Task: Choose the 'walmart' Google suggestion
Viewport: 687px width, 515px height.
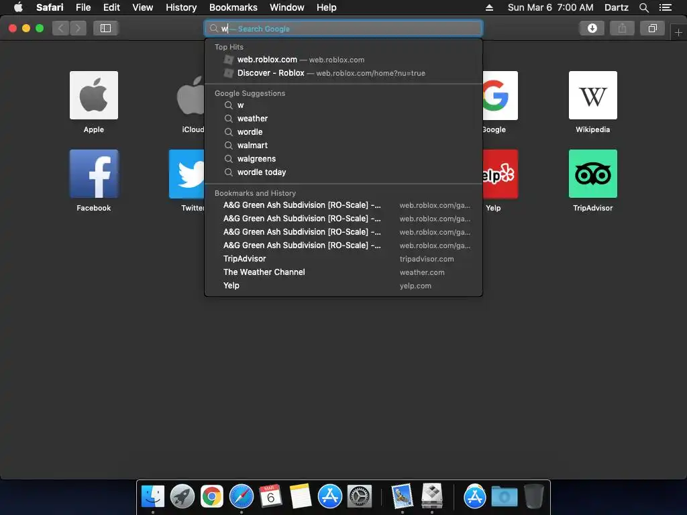Action: click(343, 146)
